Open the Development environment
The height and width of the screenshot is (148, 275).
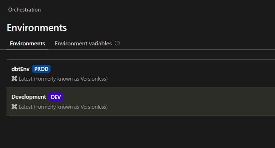click(x=29, y=97)
